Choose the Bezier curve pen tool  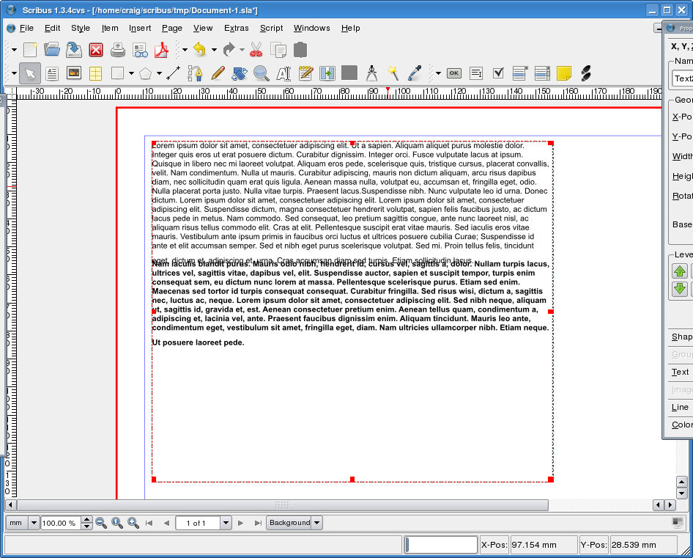point(195,73)
